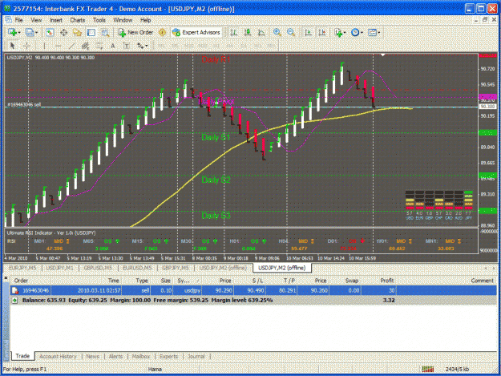Image resolution: width=501 pixels, height=376 pixels.
Task: Open the New Chart dropdown
Action: pos(14,32)
